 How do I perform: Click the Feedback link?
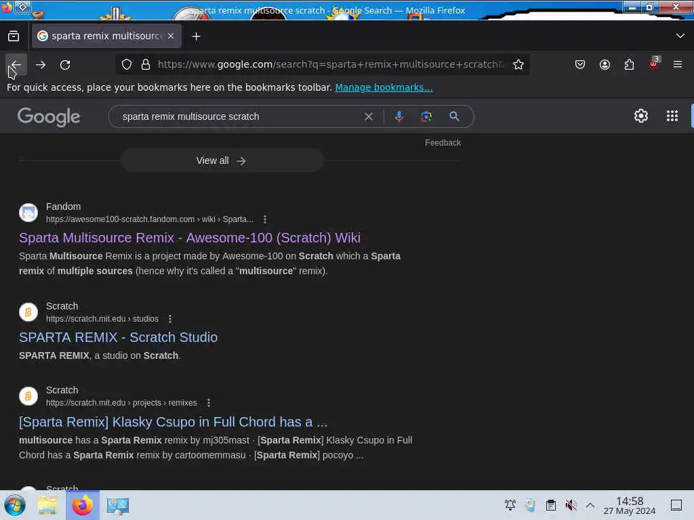pos(443,143)
